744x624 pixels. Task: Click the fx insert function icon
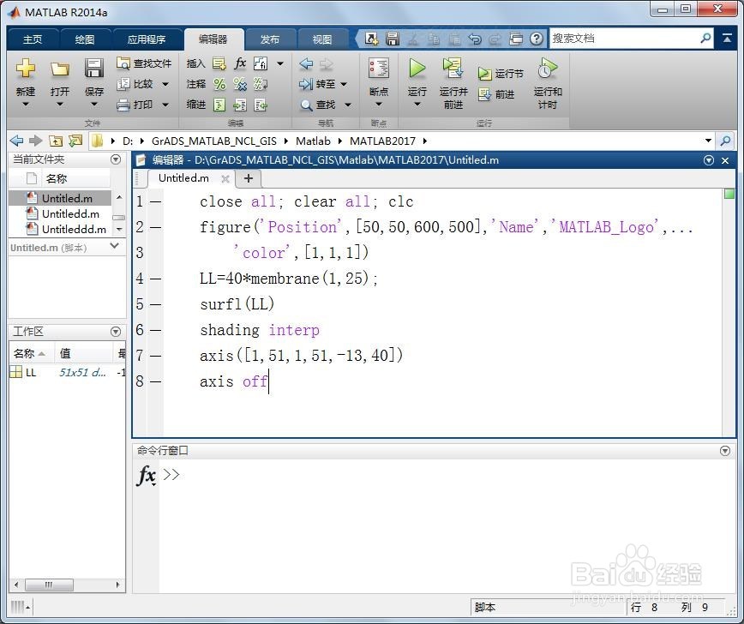tap(240, 63)
